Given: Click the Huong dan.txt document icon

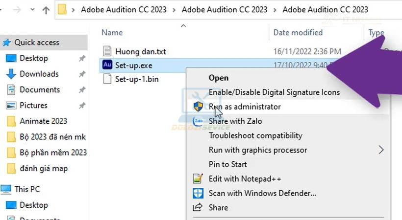Looking at the screenshot, I should (x=107, y=51).
